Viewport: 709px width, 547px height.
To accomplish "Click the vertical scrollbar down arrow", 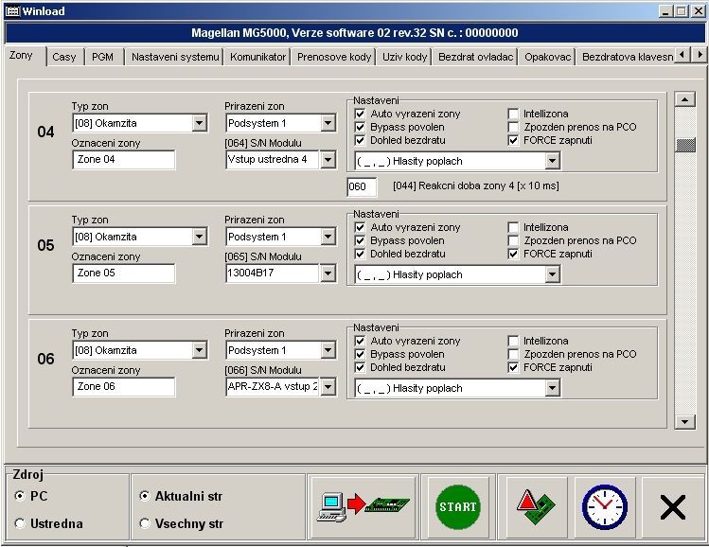I will [684, 421].
